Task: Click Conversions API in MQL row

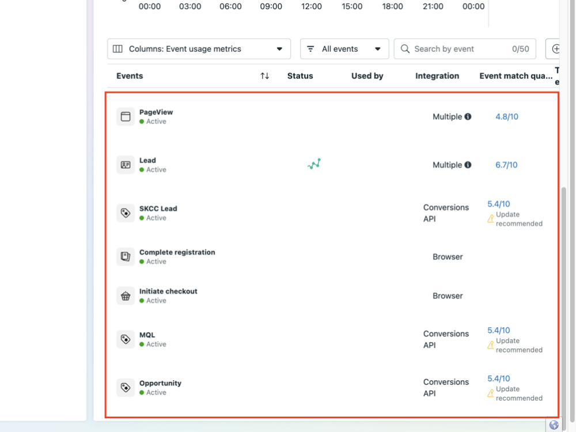Action: [x=446, y=339]
